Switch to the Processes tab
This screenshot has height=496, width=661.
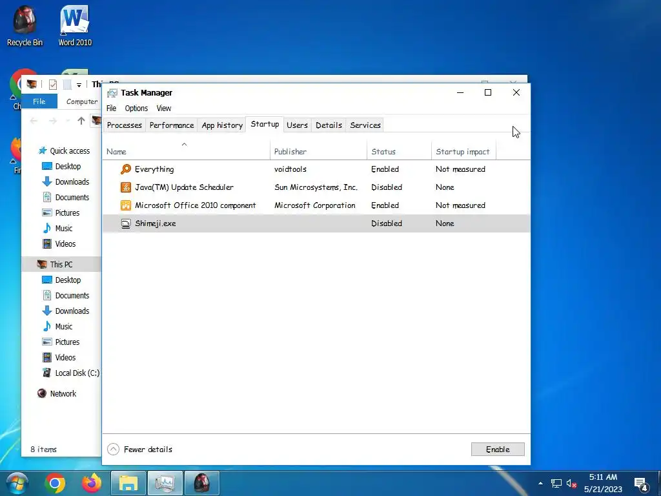click(125, 125)
